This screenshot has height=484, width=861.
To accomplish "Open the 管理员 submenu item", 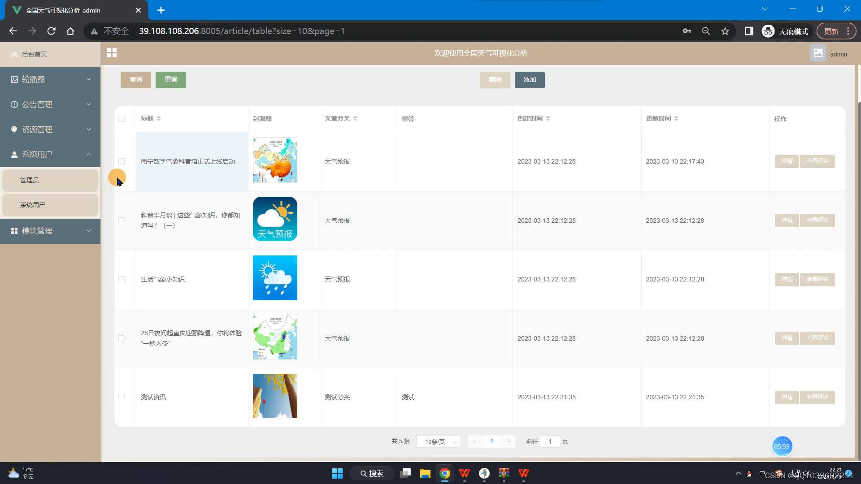I will pos(50,180).
